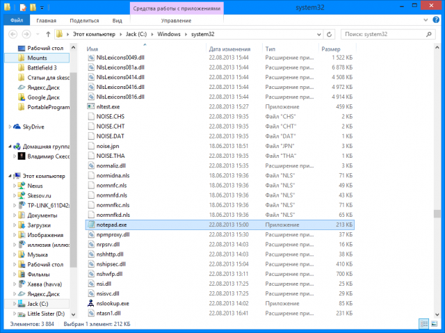Click Средства работы с приложениями contextual tab
Screen dimensions: 445x333
(x=177, y=8)
